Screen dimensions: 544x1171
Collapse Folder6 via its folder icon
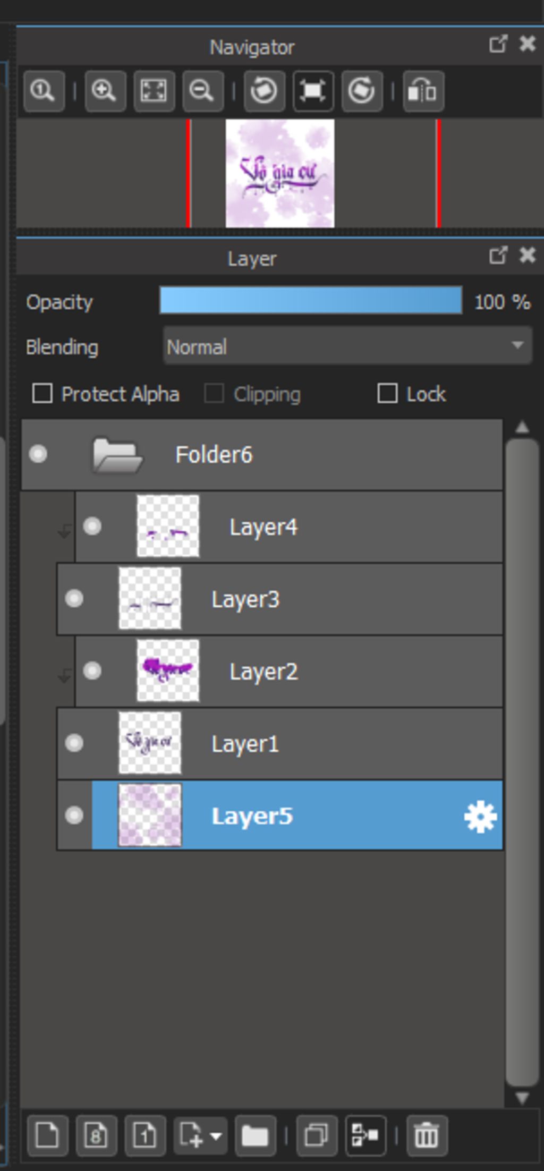click(x=117, y=455)
